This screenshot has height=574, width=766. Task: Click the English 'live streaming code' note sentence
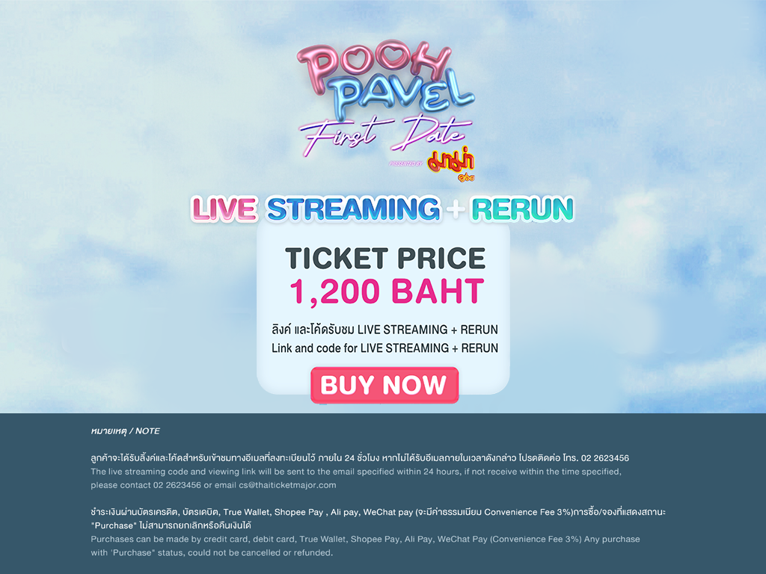[356, 478]
